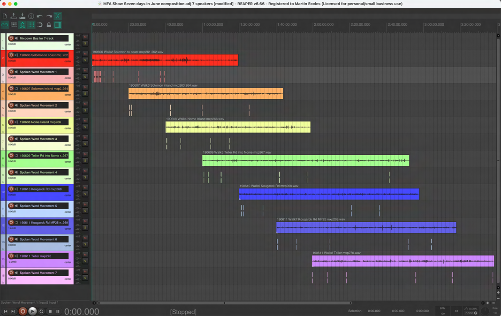Click the Undo arrow in toolbar
The width and height of the screenshot is (501, 316).
(40, 16)
